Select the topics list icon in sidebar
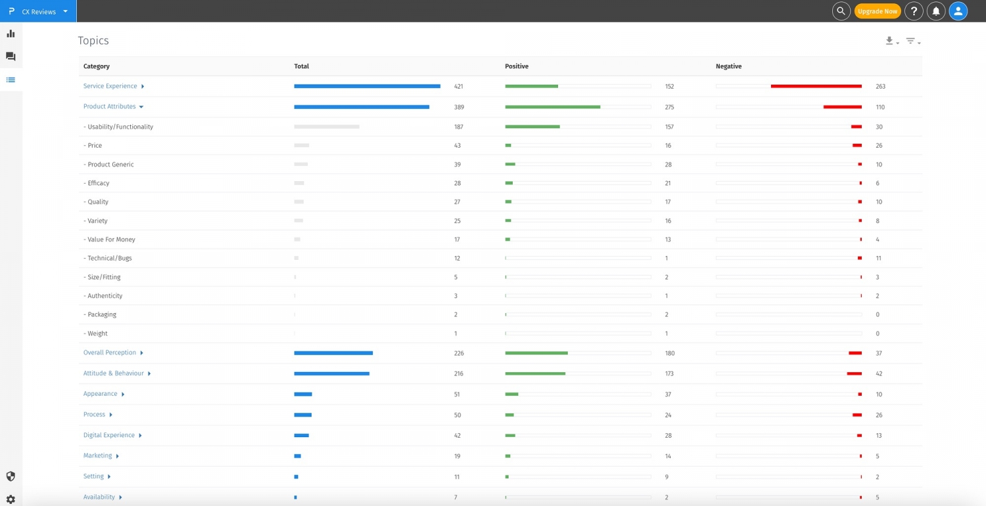Viewport: 986px width, 506px height. tap(11, 79)
